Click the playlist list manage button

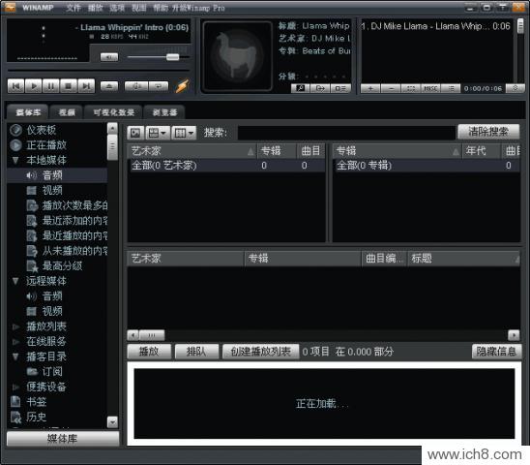tap(451, 88)
